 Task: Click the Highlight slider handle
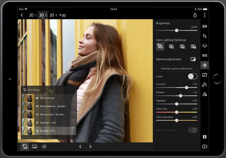tap(177, 104)
